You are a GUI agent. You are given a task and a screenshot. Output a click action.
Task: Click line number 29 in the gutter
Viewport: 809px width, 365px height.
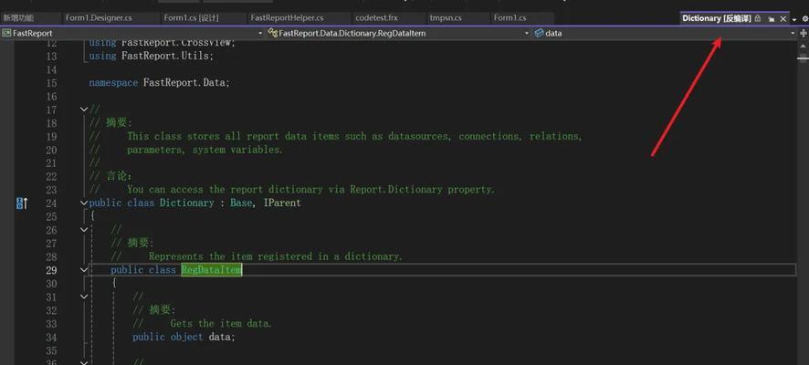(x=51, y=270)
